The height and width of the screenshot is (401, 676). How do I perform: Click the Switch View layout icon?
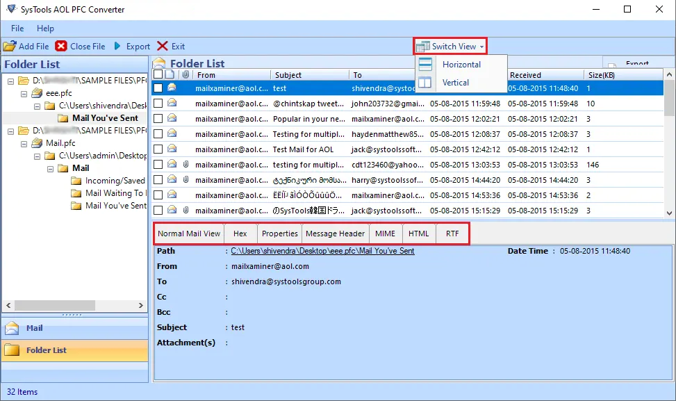(x=422, y=47)
